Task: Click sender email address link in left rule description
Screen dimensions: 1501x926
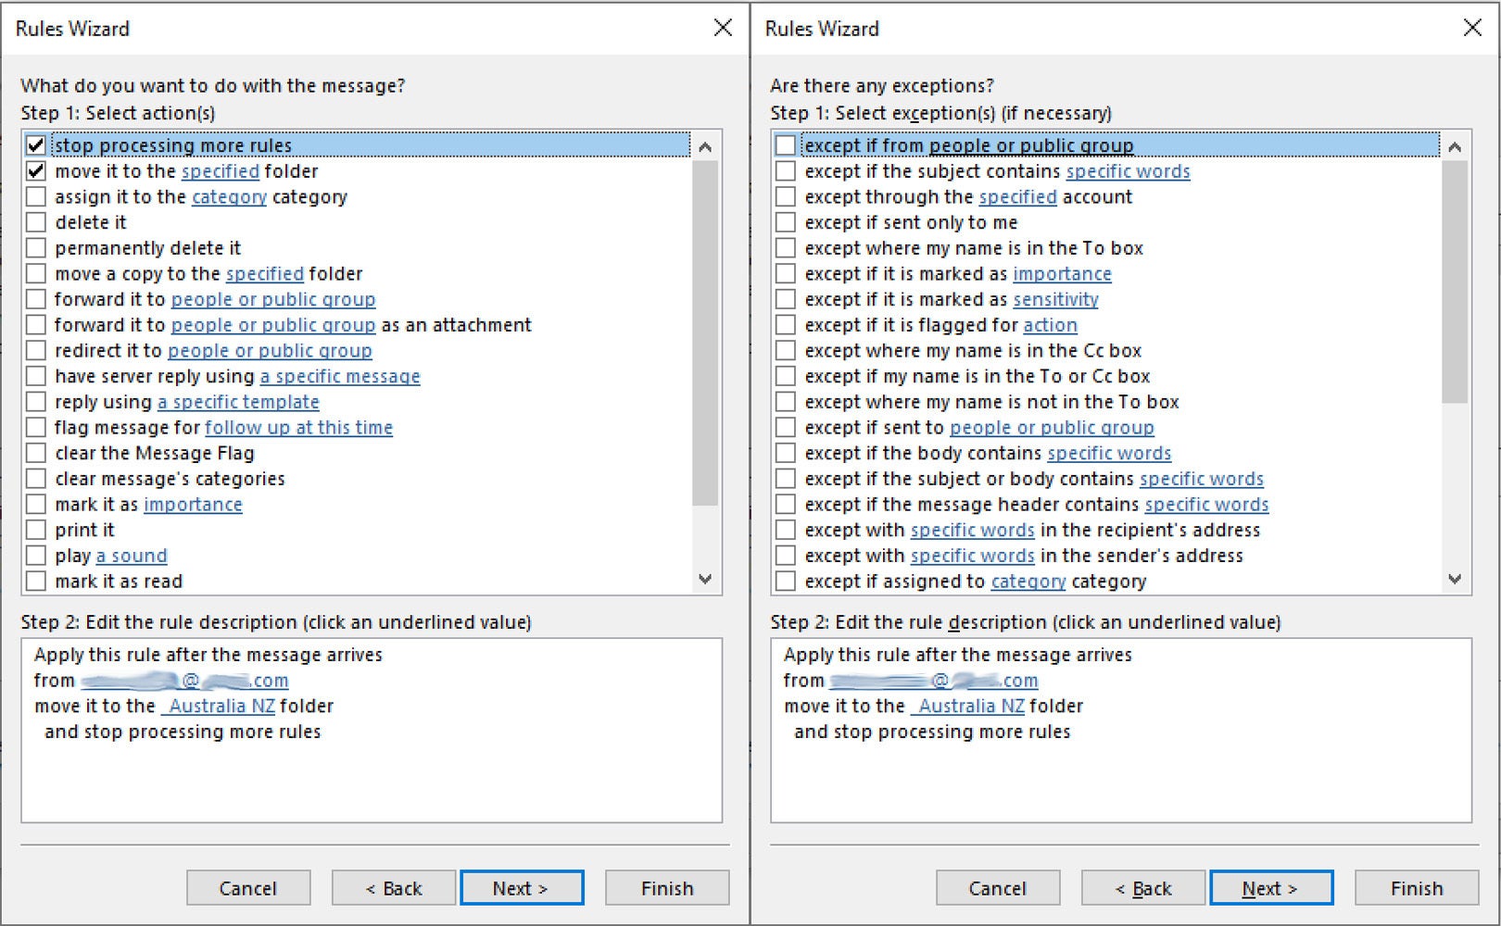Action: 184,681
